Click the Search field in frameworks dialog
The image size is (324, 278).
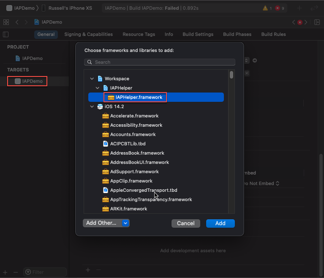pyautogui.click(x=160, y=62)
